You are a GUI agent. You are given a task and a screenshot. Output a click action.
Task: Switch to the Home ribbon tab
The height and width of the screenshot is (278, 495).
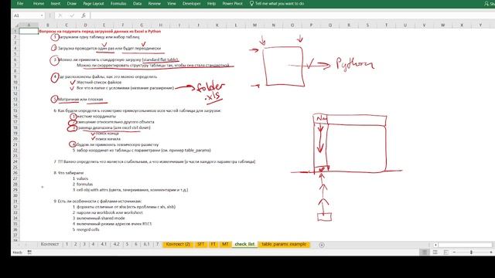pyautogui.click(x=39, y=3)
